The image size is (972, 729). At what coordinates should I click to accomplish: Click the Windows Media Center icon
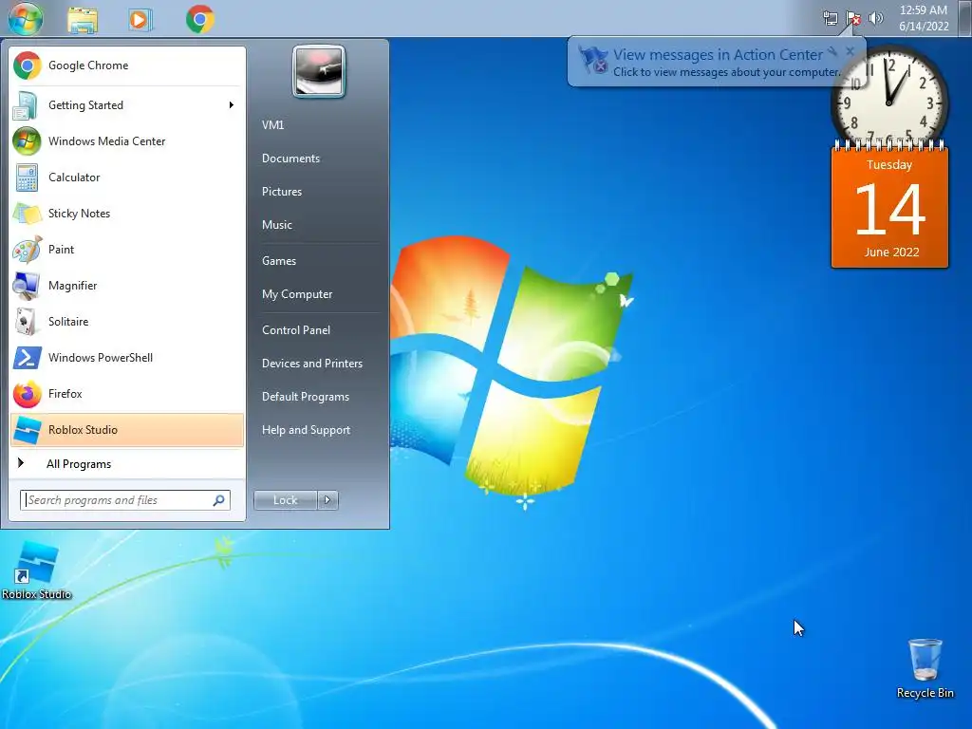(28, 141)
